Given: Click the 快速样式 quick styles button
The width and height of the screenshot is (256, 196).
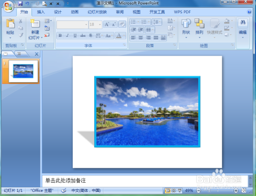Looking at the screenshot, I should [x=215, y=28].
